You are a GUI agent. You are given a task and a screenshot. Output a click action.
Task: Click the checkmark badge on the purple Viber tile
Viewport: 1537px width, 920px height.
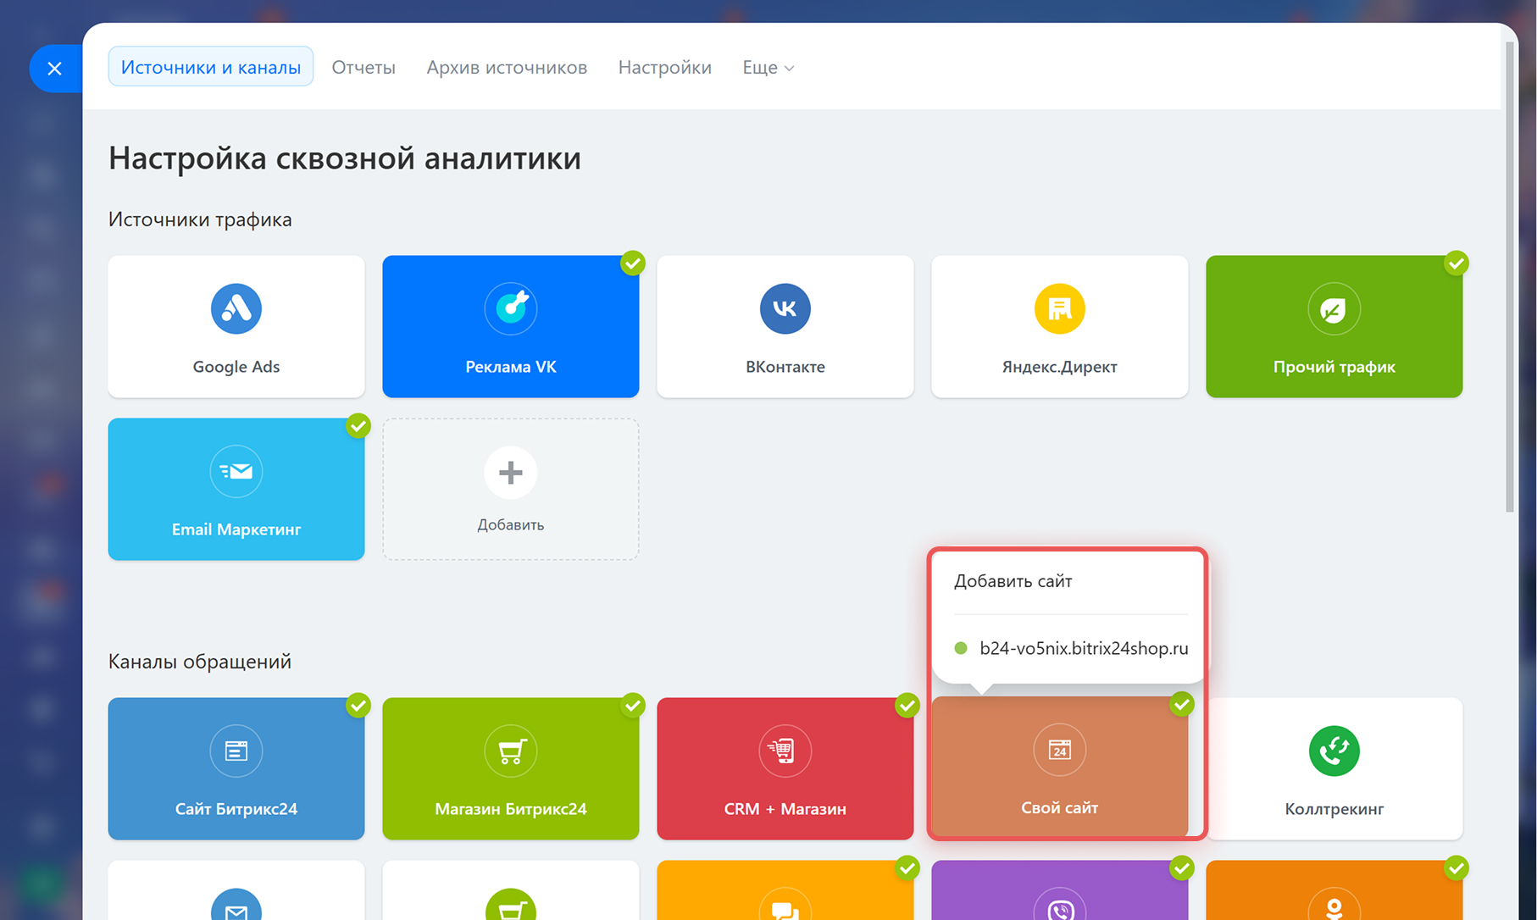[1182, 868]
